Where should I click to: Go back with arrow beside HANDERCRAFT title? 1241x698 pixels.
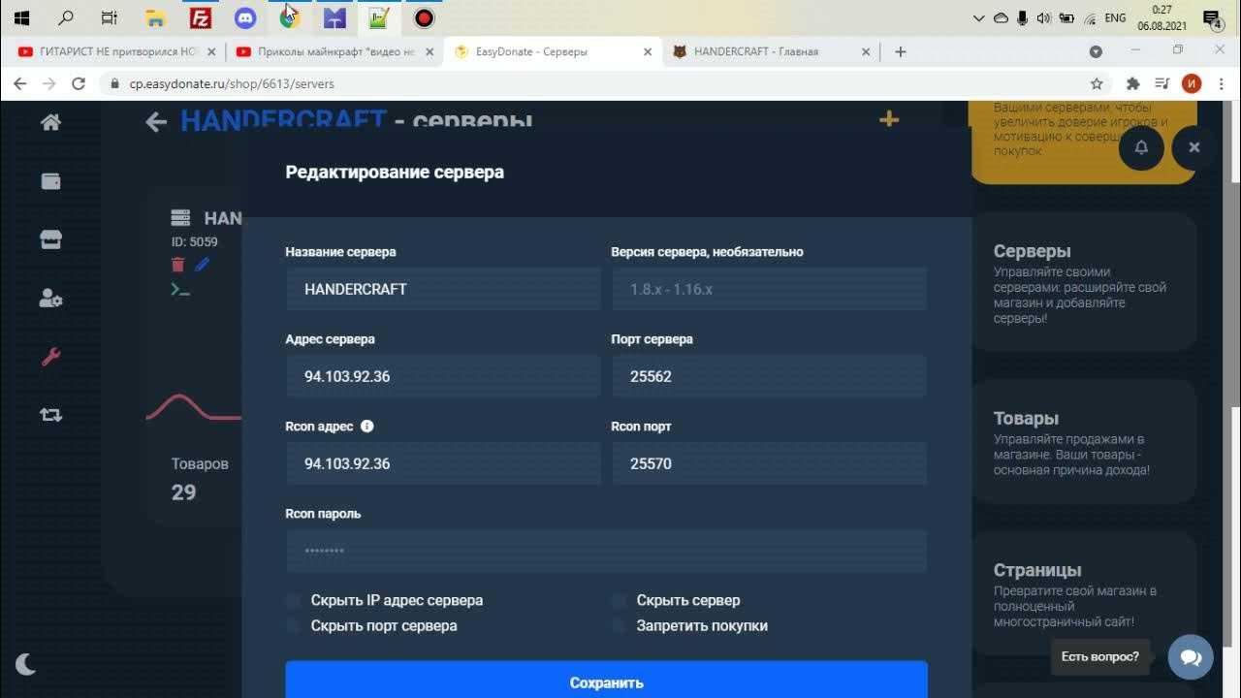point(155,122)
